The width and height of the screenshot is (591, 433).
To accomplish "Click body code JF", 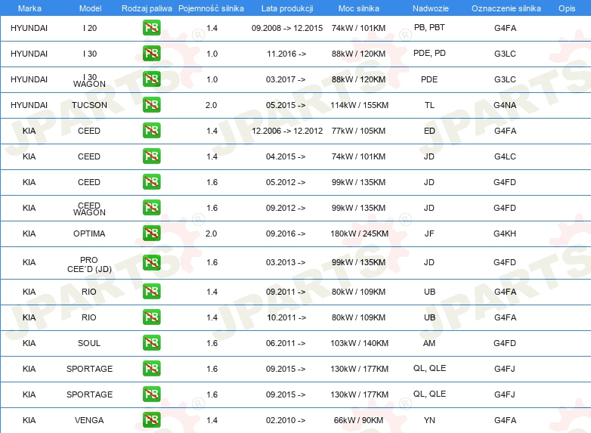I will (429, 234).
